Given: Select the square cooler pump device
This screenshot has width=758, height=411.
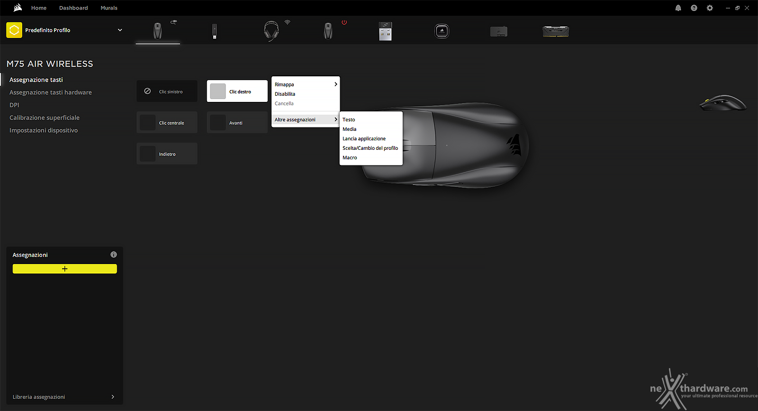Looking at the screenshot, I should [x=442, y=31].
